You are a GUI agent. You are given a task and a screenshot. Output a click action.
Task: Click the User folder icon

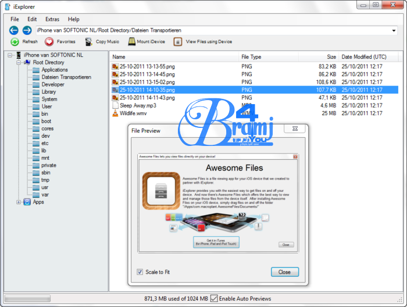[x=36, y=106]
